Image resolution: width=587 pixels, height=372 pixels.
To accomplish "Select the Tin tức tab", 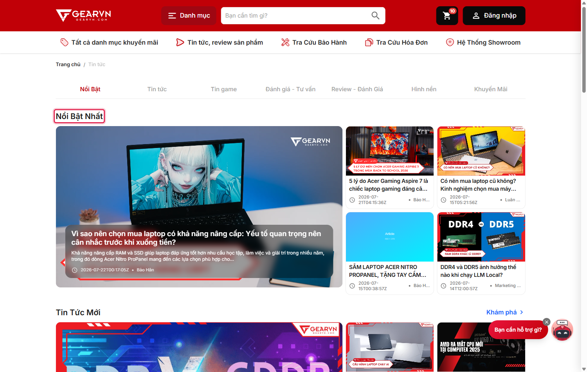I will coord(157,89).
